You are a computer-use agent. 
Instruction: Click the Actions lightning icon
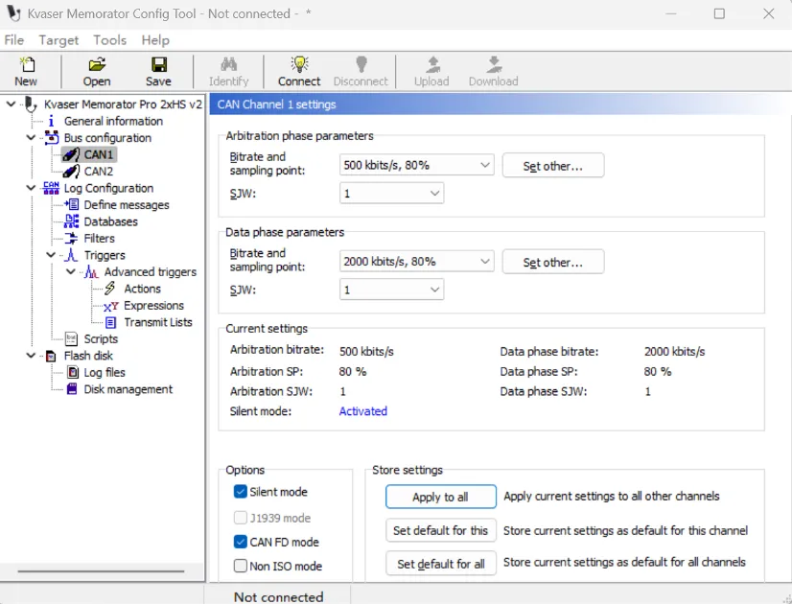[x=110, y=289]
